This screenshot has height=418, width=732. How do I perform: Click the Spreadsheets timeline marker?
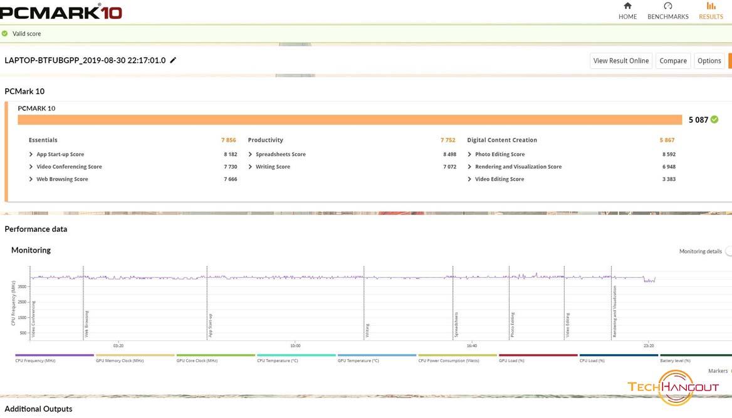pos(456,325)
